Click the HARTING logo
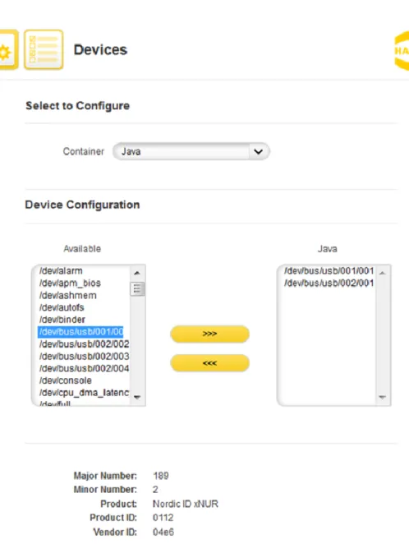This screenshot has height=544, width=409. 402,51
